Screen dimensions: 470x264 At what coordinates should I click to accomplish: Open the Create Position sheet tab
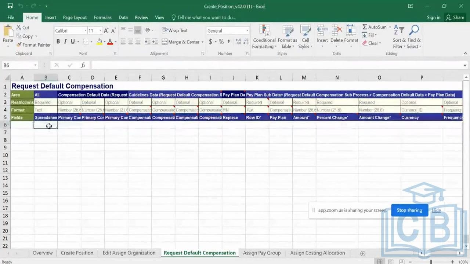77,253
